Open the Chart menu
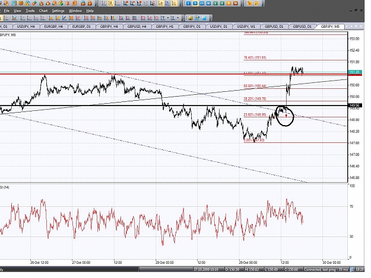Screen dimensions: 371x278 point(43,11)
